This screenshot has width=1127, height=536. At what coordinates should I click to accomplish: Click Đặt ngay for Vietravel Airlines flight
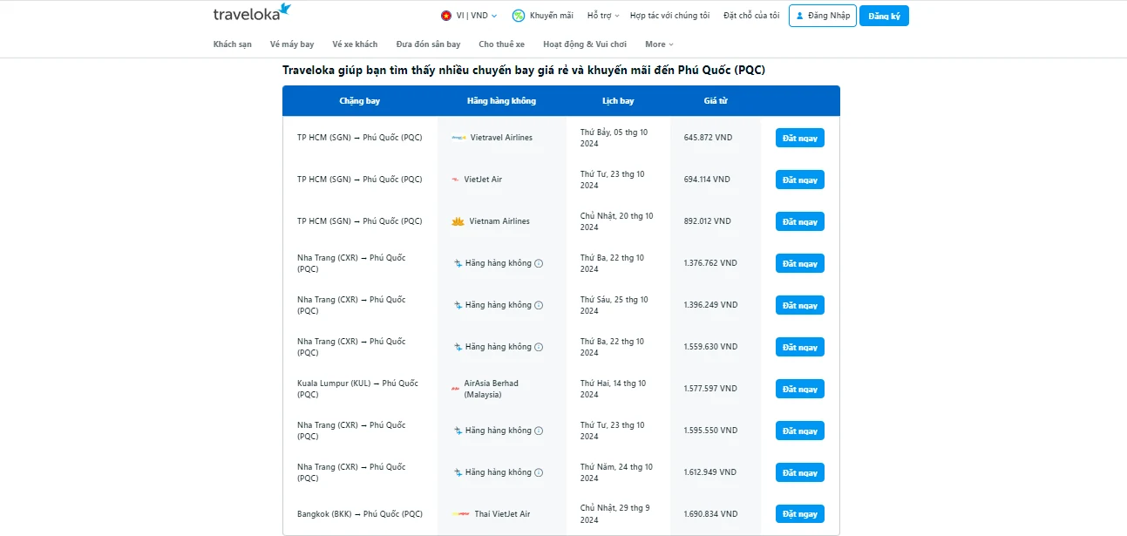coord(800,138)
